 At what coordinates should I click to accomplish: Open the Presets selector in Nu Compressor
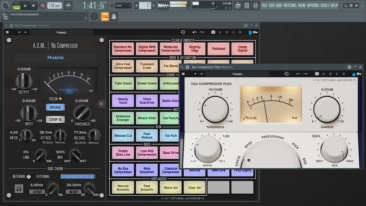(x=61, y=32)
